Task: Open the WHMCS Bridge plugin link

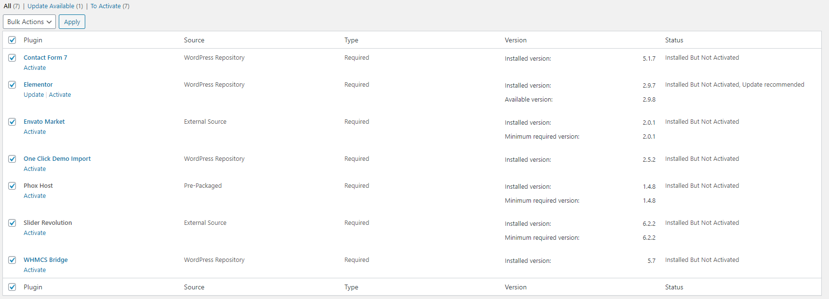Action: coord(45,260)
